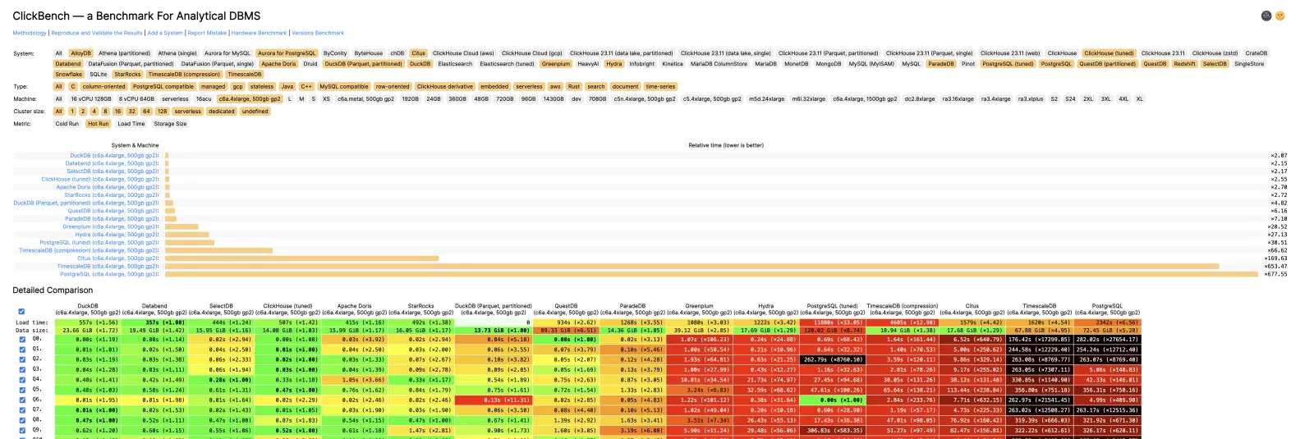This screenshot has height=439, width=1314.
Task: Uncheck the Q4 query checkbox
Action: click(x=22, y=380)
